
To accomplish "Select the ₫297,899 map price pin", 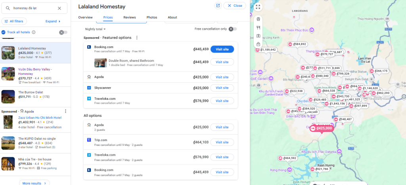I will pyautogui.click(x=358, y=106).
